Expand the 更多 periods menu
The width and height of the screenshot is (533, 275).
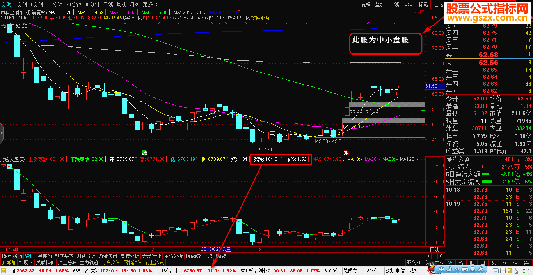click(150, 4)
